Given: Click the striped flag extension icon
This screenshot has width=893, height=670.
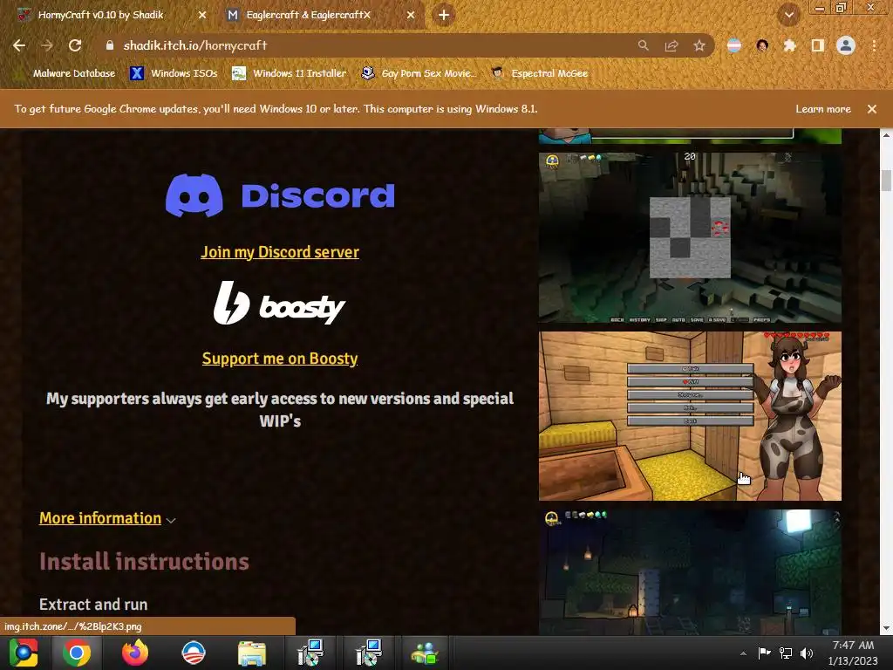Looking at the screenshot, I should 734,45.
